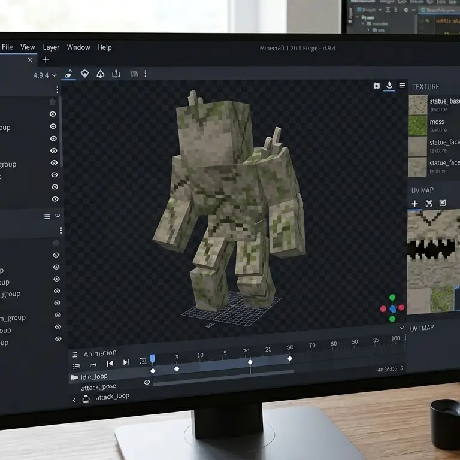Open the 4.9.4 version dropdown
This screenshot has height=460, width=460.
pos(45,75)
